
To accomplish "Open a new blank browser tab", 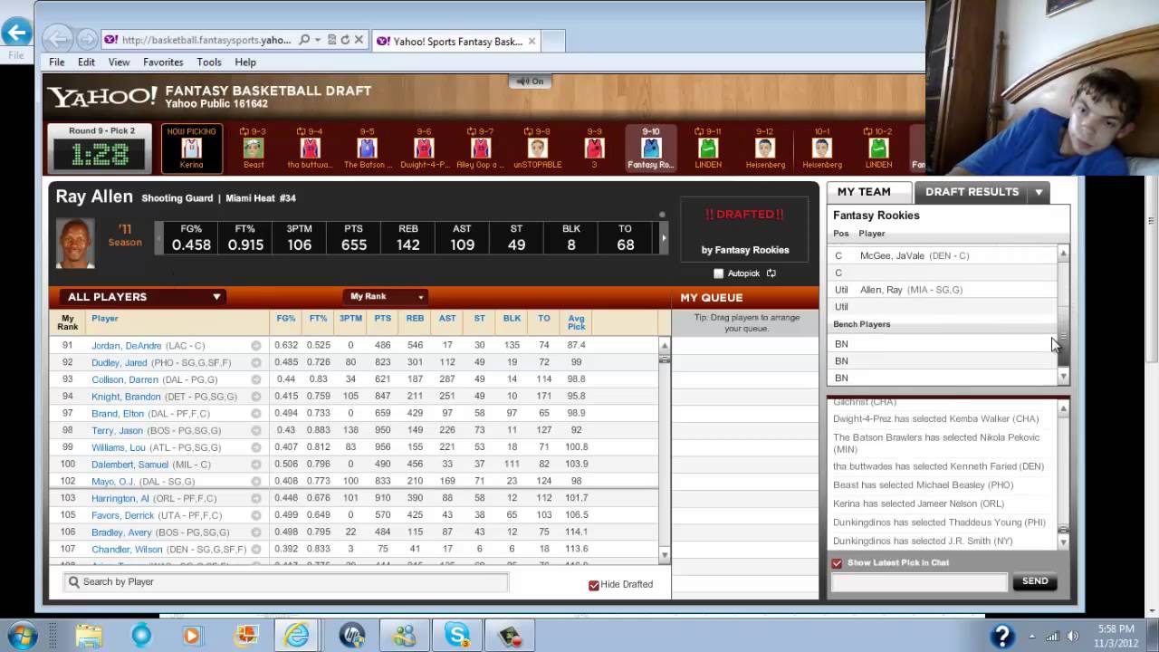I will click(554, 41).
